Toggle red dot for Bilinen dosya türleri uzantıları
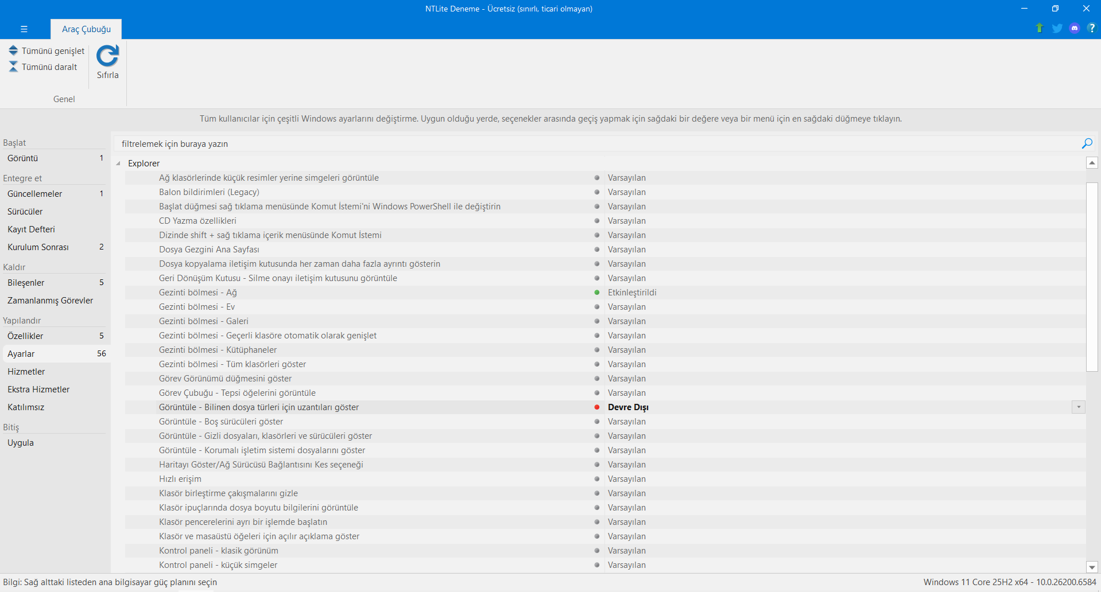This screenshot has height=592, width=1101. click(x=597, y=407)
